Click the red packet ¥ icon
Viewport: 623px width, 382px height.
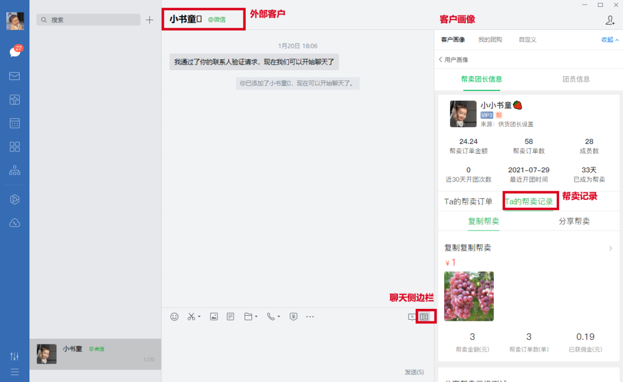tap(293, 316)
